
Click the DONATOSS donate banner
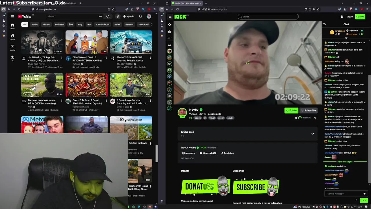(205, 185)
